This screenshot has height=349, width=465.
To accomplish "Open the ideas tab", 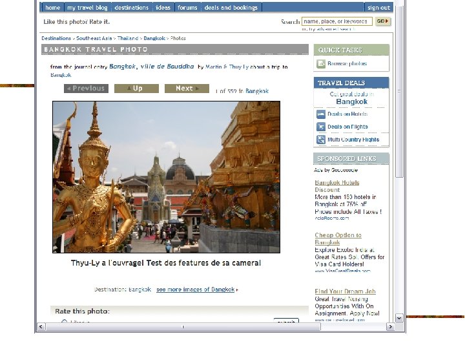I will (163, 7).
